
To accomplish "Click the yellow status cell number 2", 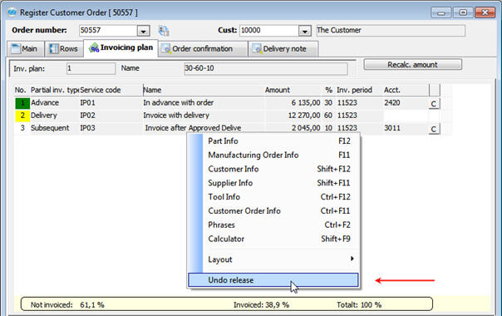I will [22, 116].
